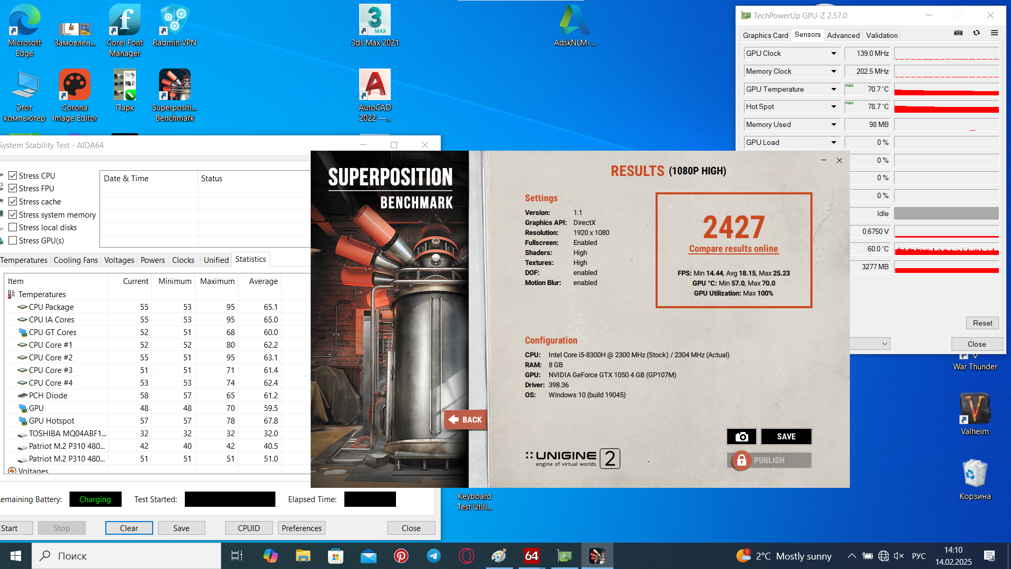Click the camera screenshot icon in Superposition
The width and height of the screenshot is (1011, 569).
[x=741, y=436]
